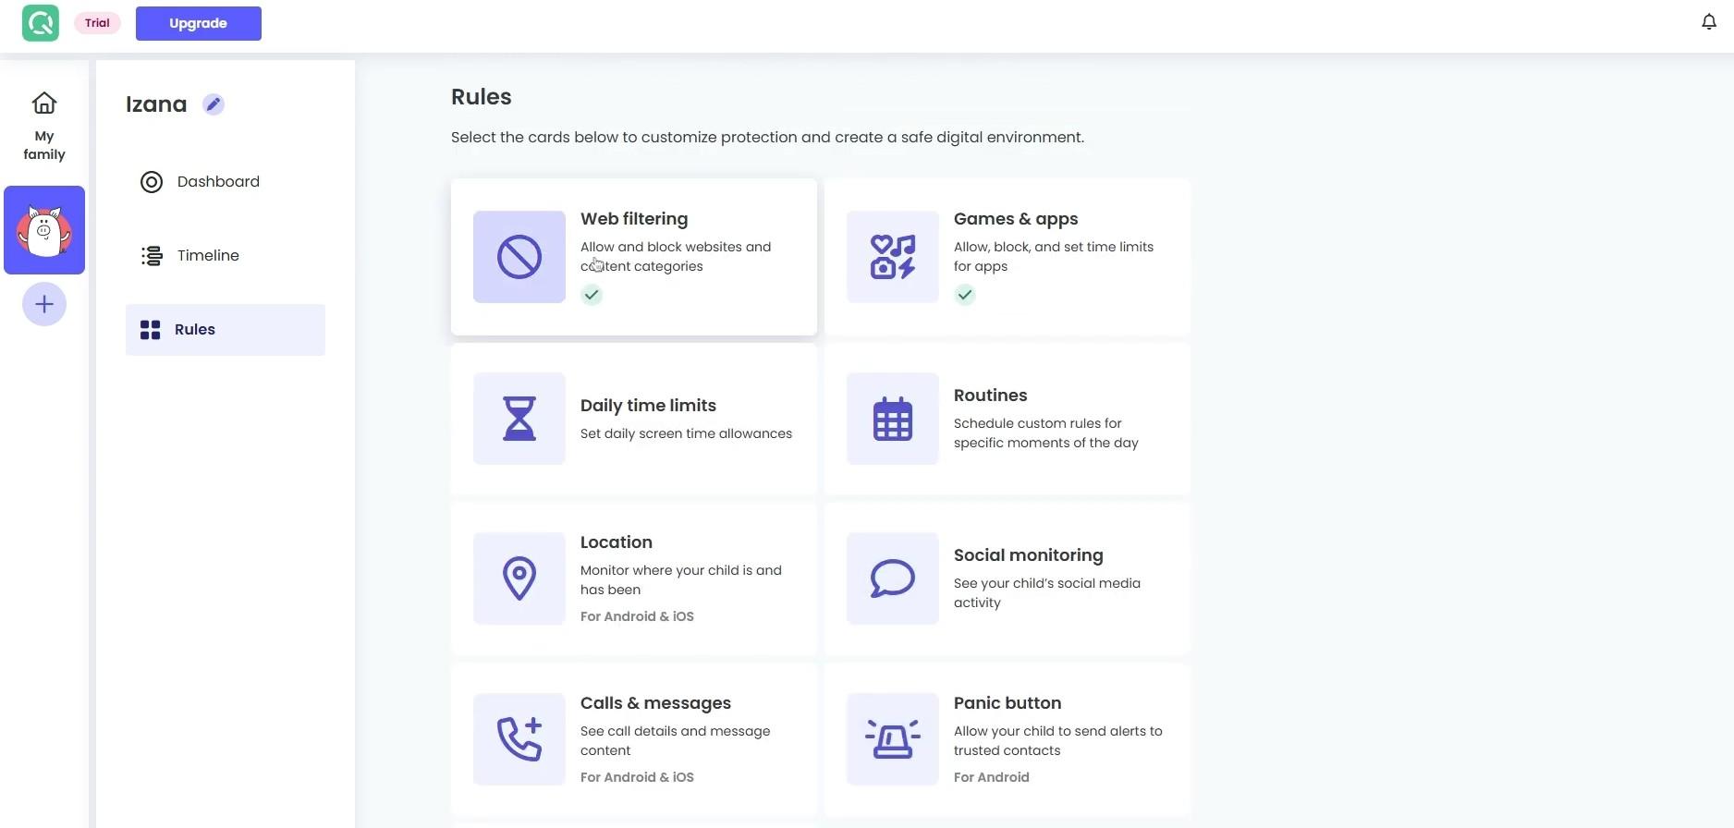
Task: Click the Timeline list icon
Action: click(152, 256)
